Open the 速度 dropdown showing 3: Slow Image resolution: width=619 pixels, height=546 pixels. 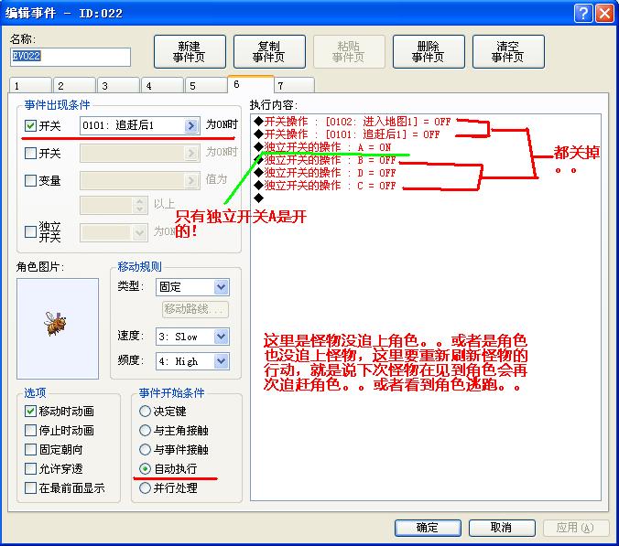click(x=192, y=337)
